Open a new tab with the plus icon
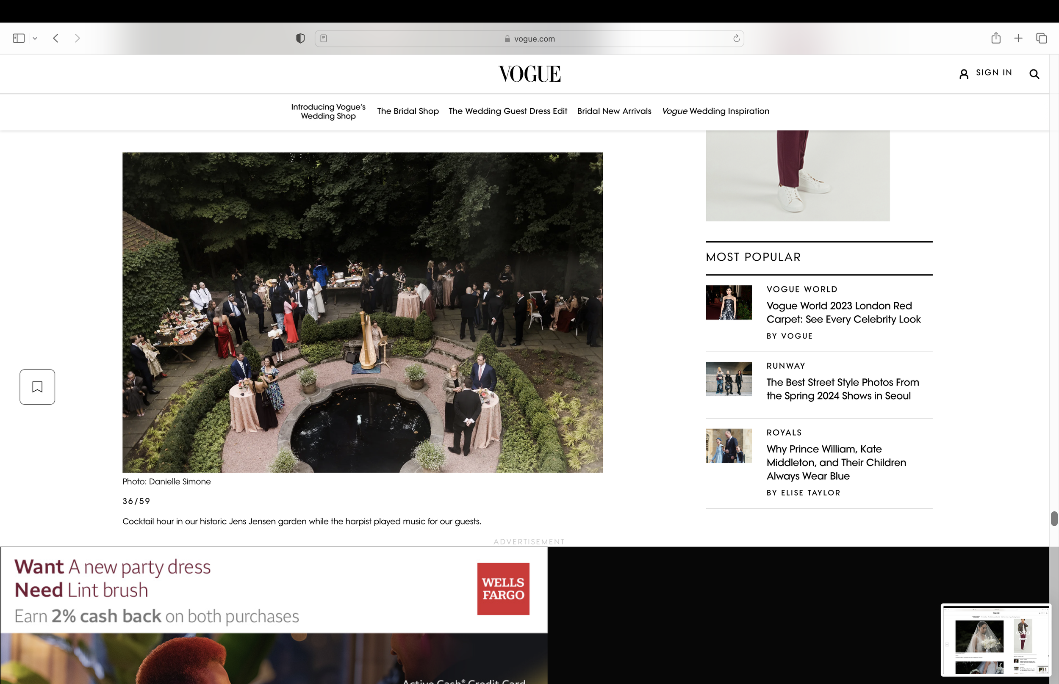1059x684 pixels. 1018,38
